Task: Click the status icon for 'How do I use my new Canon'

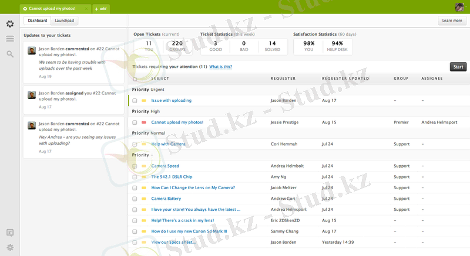Action: [x=144, y=231]
